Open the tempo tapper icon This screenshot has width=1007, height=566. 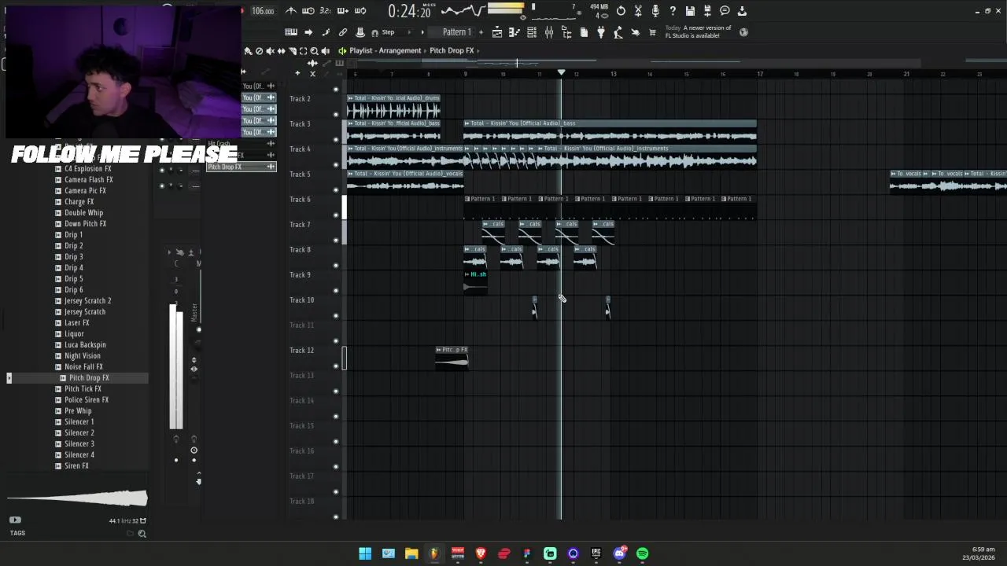(x=618, y=32)
